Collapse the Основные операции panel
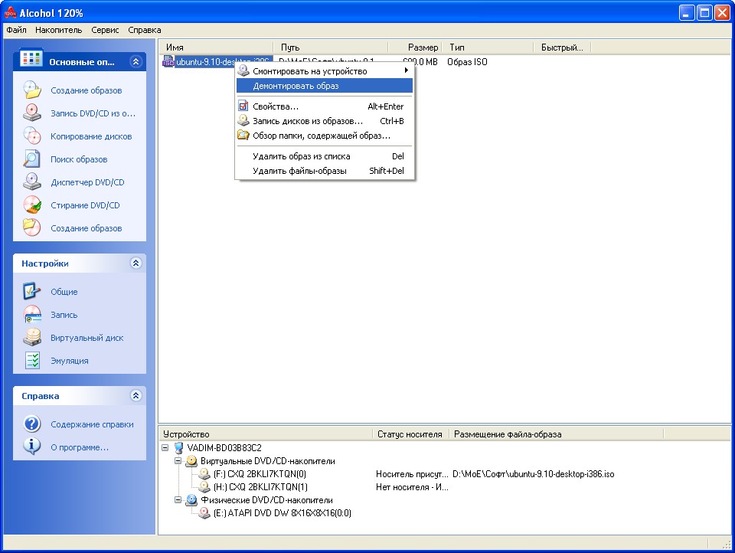This screenshot has width=735, height=553. [x=136, y=62]
